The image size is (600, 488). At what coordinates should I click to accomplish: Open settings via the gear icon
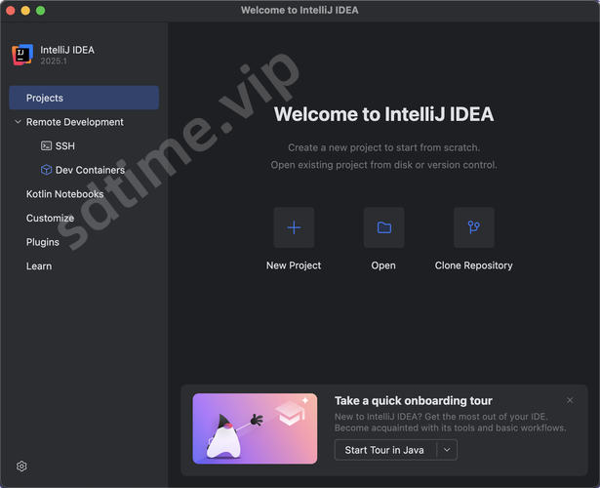click(21, 467)
